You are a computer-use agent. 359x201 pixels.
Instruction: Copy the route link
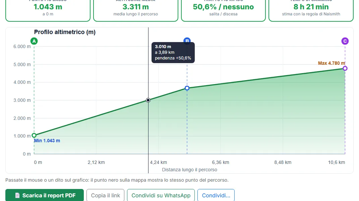tap(105, 195)
